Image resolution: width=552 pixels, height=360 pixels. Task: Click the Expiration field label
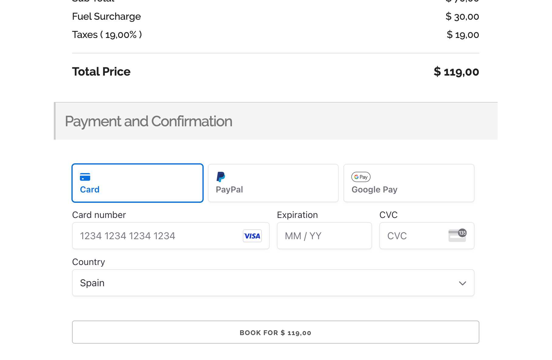click(297, 215)
